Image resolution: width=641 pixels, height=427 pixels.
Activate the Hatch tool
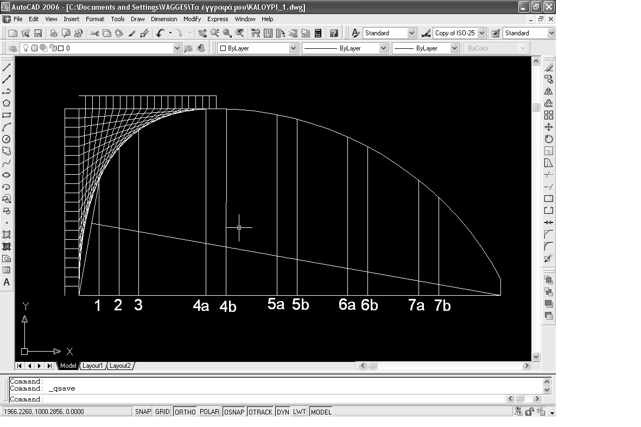[x=7, y=234]
